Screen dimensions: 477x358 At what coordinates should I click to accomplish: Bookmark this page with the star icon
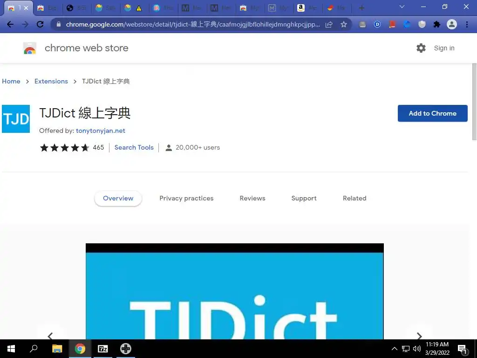coord(344,24)
